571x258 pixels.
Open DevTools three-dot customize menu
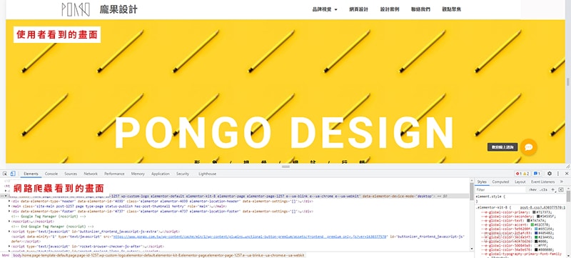(558, 174)
